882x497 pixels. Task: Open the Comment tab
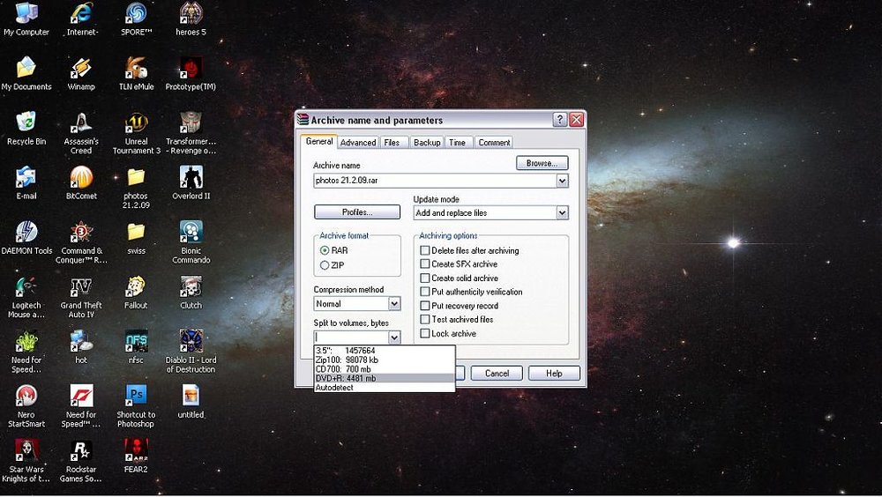(x=494, y=143)
